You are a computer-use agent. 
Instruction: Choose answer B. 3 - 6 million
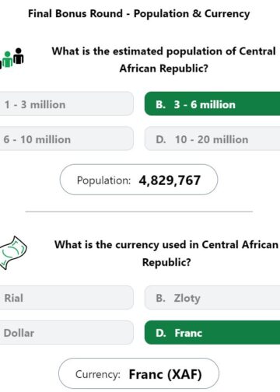pos(212,103)
